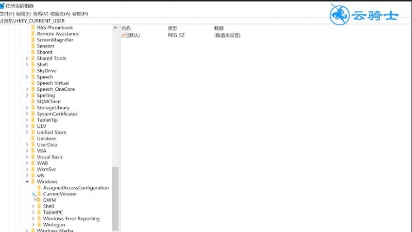Viewport: 412px width, 232px height.
Task: Expand the UserData key
Action: click(x=27, y=145)
